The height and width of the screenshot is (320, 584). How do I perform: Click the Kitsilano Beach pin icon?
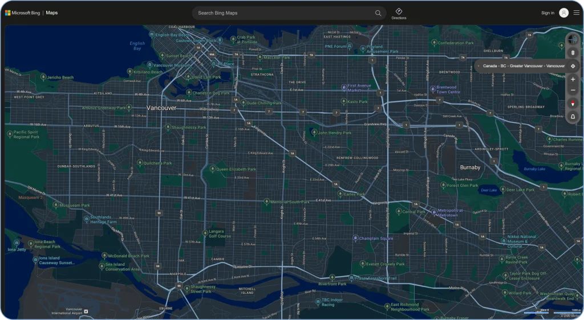click(129, 71)
